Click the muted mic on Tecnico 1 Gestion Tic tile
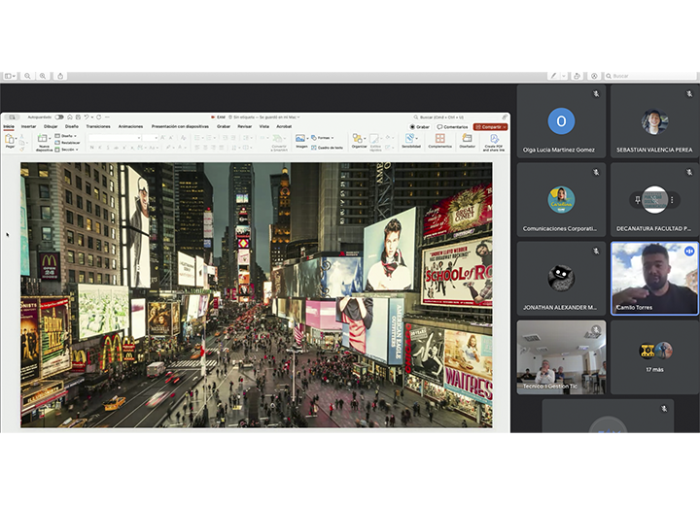The image size is (700, 505). (x=596, y=330)
